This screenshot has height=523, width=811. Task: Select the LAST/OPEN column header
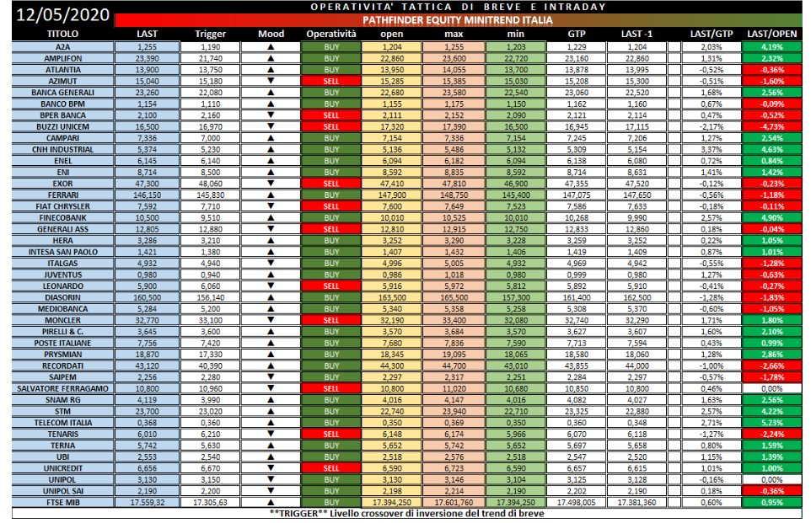click(771, 34)
